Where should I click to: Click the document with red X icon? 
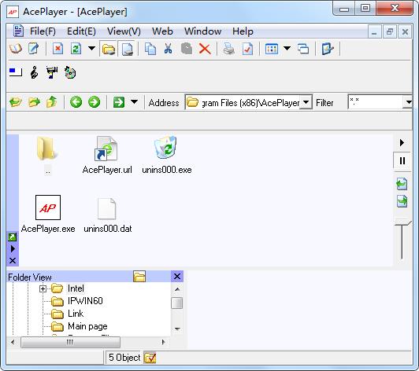[x=57, y=49]
